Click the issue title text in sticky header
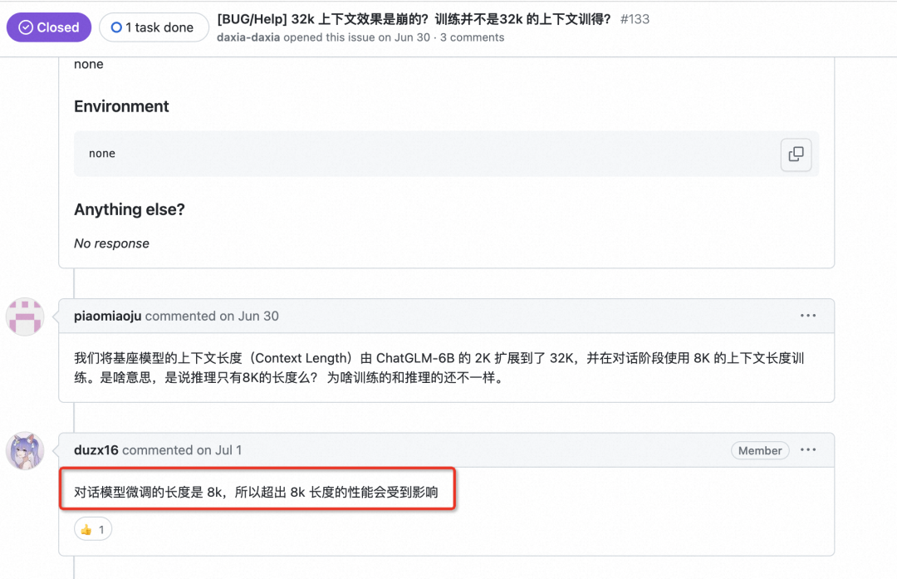The width and height of the screenshot is (897, 579). tap(414, 19)
